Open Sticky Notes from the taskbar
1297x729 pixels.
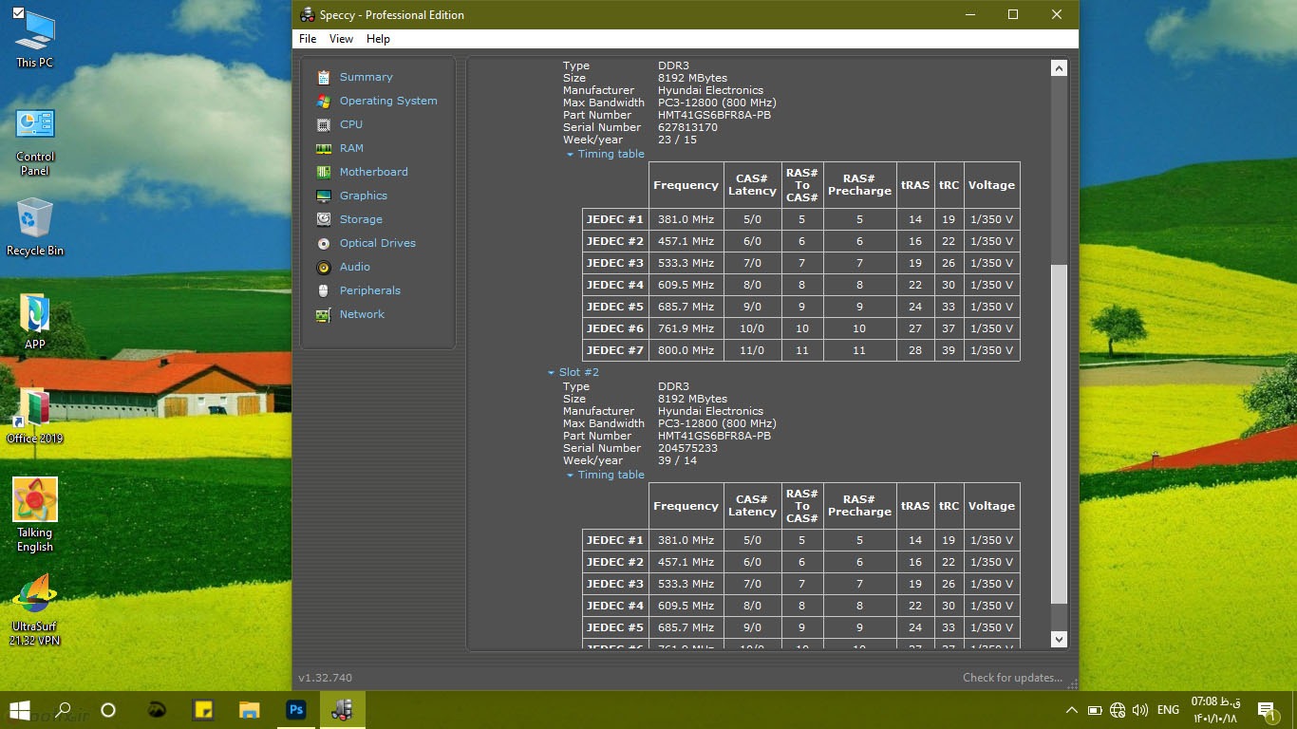pyautogui.click(x=203, y=710)
